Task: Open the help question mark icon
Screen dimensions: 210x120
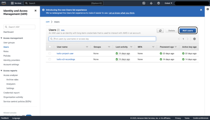Action: 158,3
